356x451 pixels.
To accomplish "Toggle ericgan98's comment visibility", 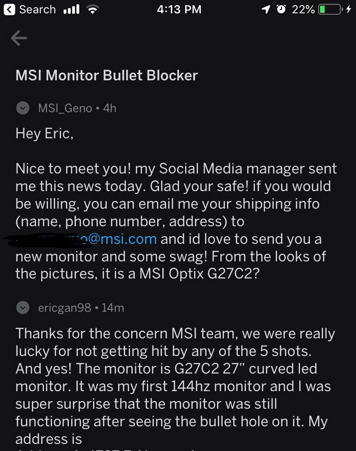I will tap(22, 307).
